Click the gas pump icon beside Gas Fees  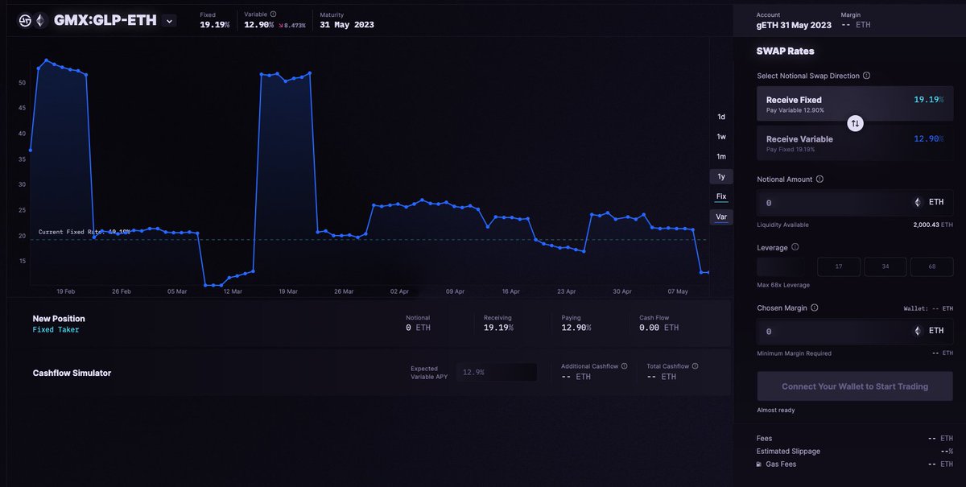coord(760,464)
